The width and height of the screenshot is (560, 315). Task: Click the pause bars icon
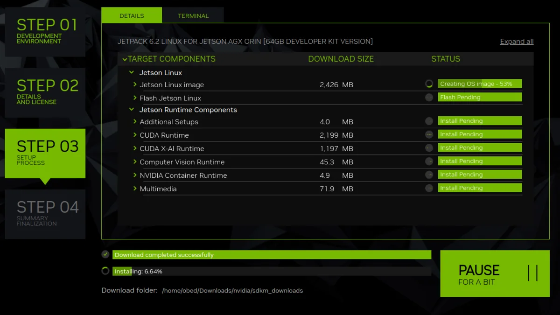(x=533, y=273)
